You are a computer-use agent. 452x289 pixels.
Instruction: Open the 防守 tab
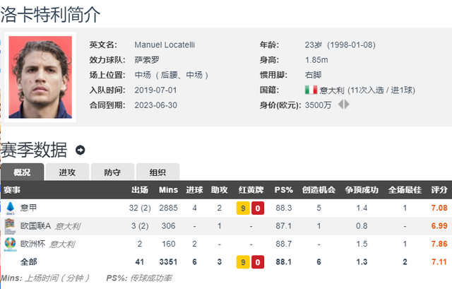click(113, 172)
